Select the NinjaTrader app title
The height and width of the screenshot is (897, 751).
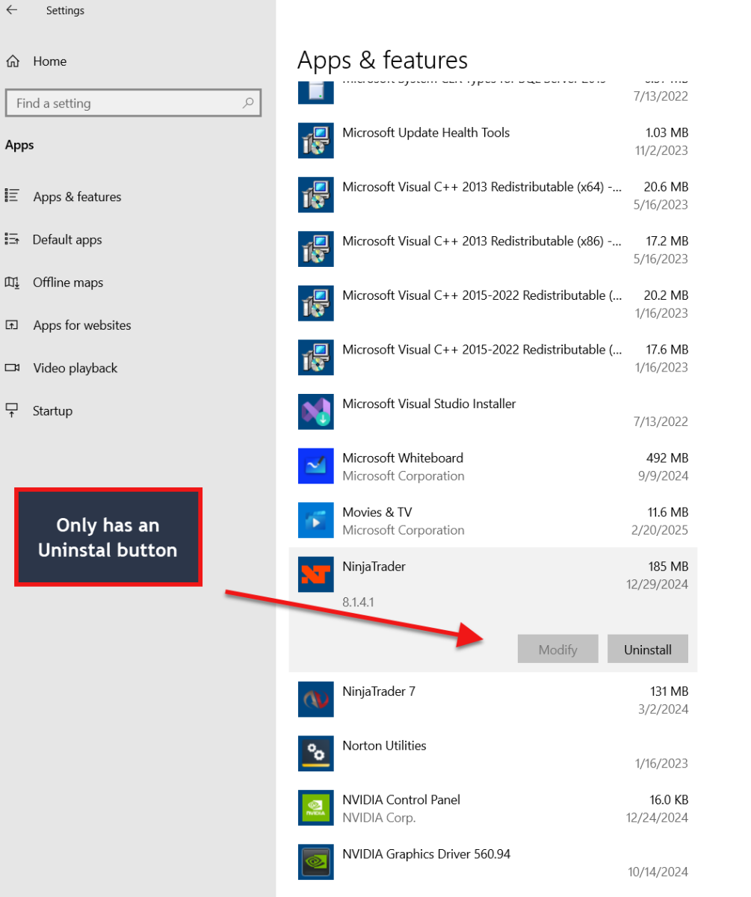[374, 567]
